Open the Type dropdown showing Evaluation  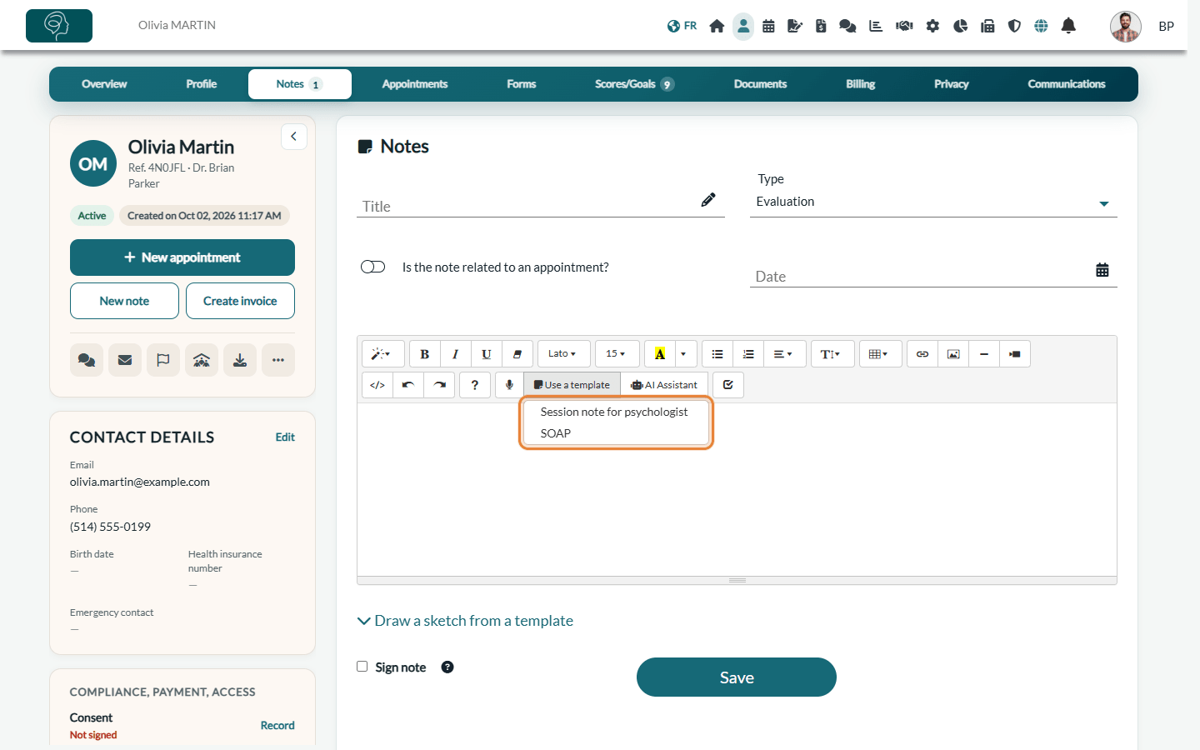tap(933, 202)
